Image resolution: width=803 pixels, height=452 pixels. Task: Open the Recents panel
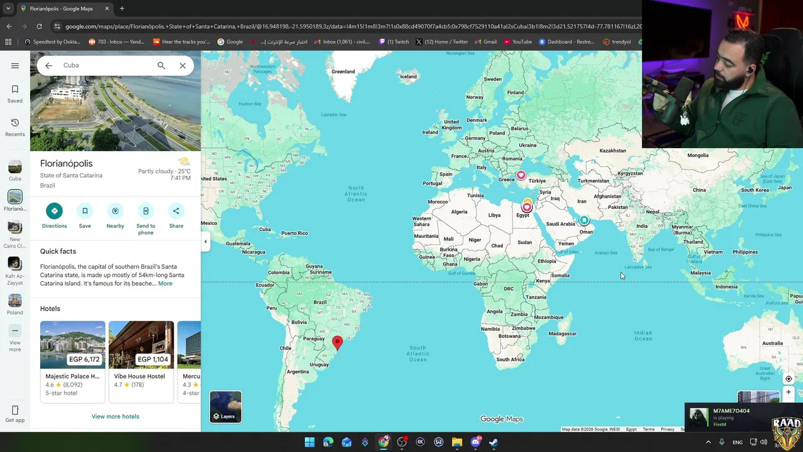click(15, 127)
